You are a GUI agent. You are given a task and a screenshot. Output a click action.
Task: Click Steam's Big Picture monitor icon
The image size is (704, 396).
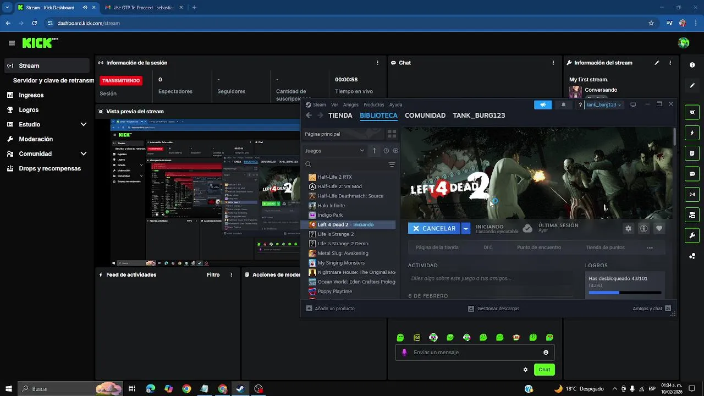point(633,105)
